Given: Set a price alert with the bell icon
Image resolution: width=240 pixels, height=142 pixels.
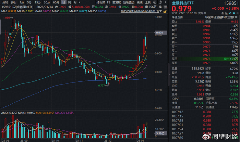Looking at the screenshot, I should [234, 13].
